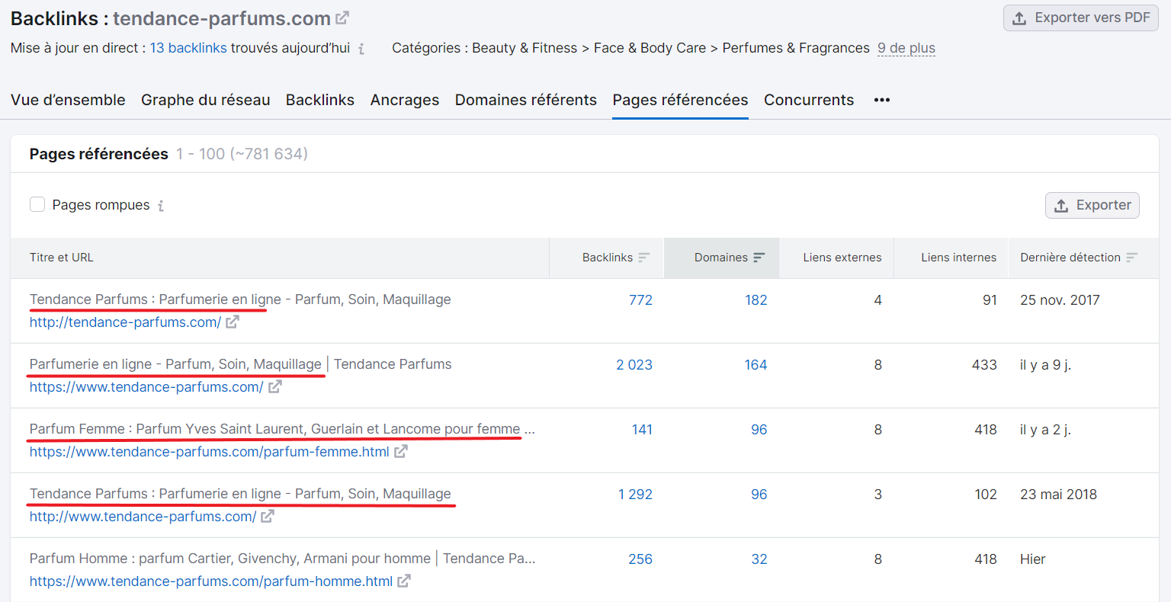Click sort icon in Dernière détection header
The image size is (1171, 602).
pos(1132,258)
